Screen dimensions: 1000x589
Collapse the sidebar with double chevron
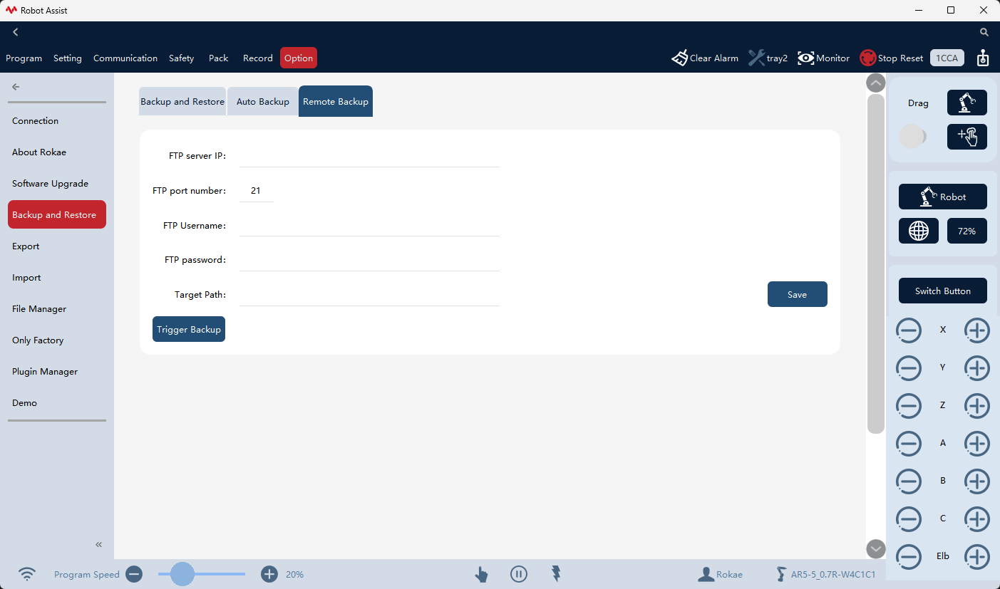[99, 545]
